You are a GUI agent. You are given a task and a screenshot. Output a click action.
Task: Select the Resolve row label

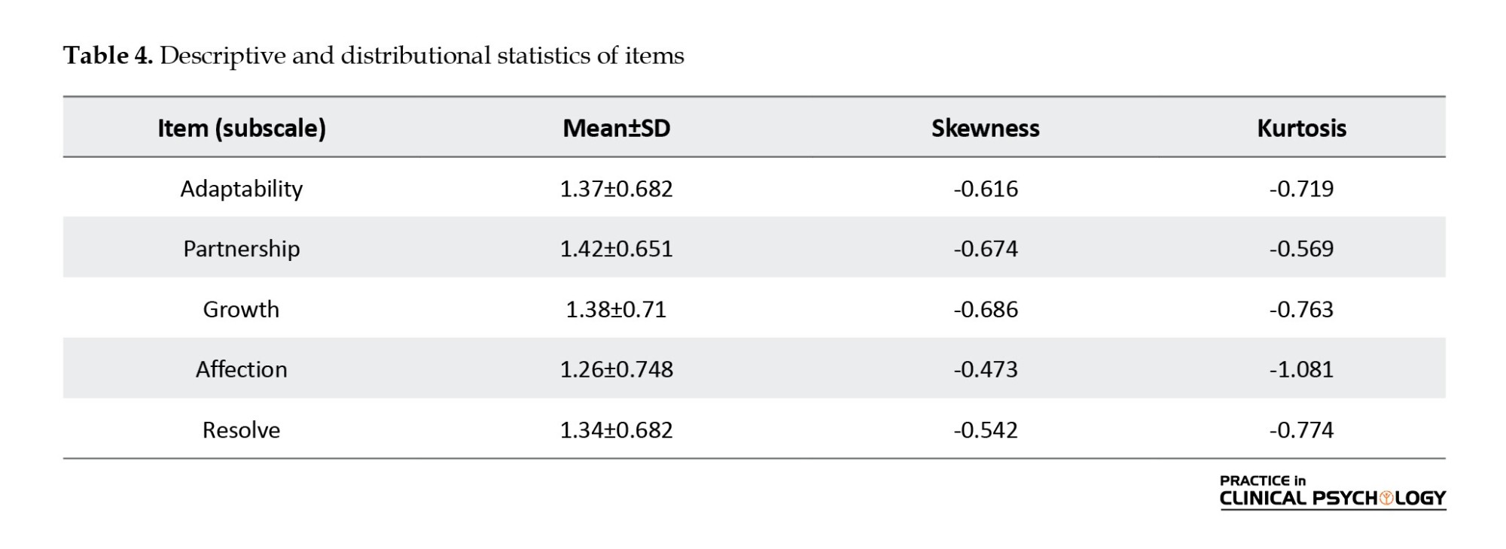pos(241,429)
